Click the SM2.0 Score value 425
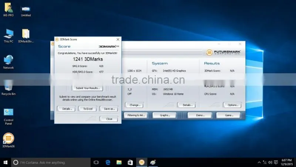Viewport: 296px width, 167px height. click(101, 66)
